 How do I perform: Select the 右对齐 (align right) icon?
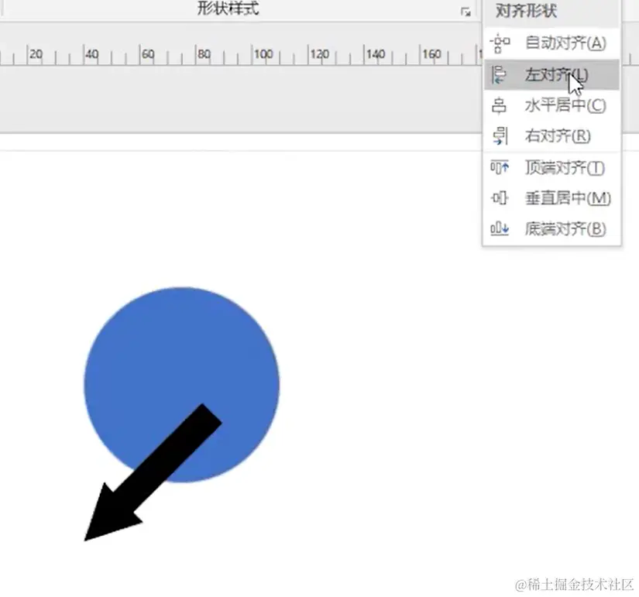tap(500, 136)
